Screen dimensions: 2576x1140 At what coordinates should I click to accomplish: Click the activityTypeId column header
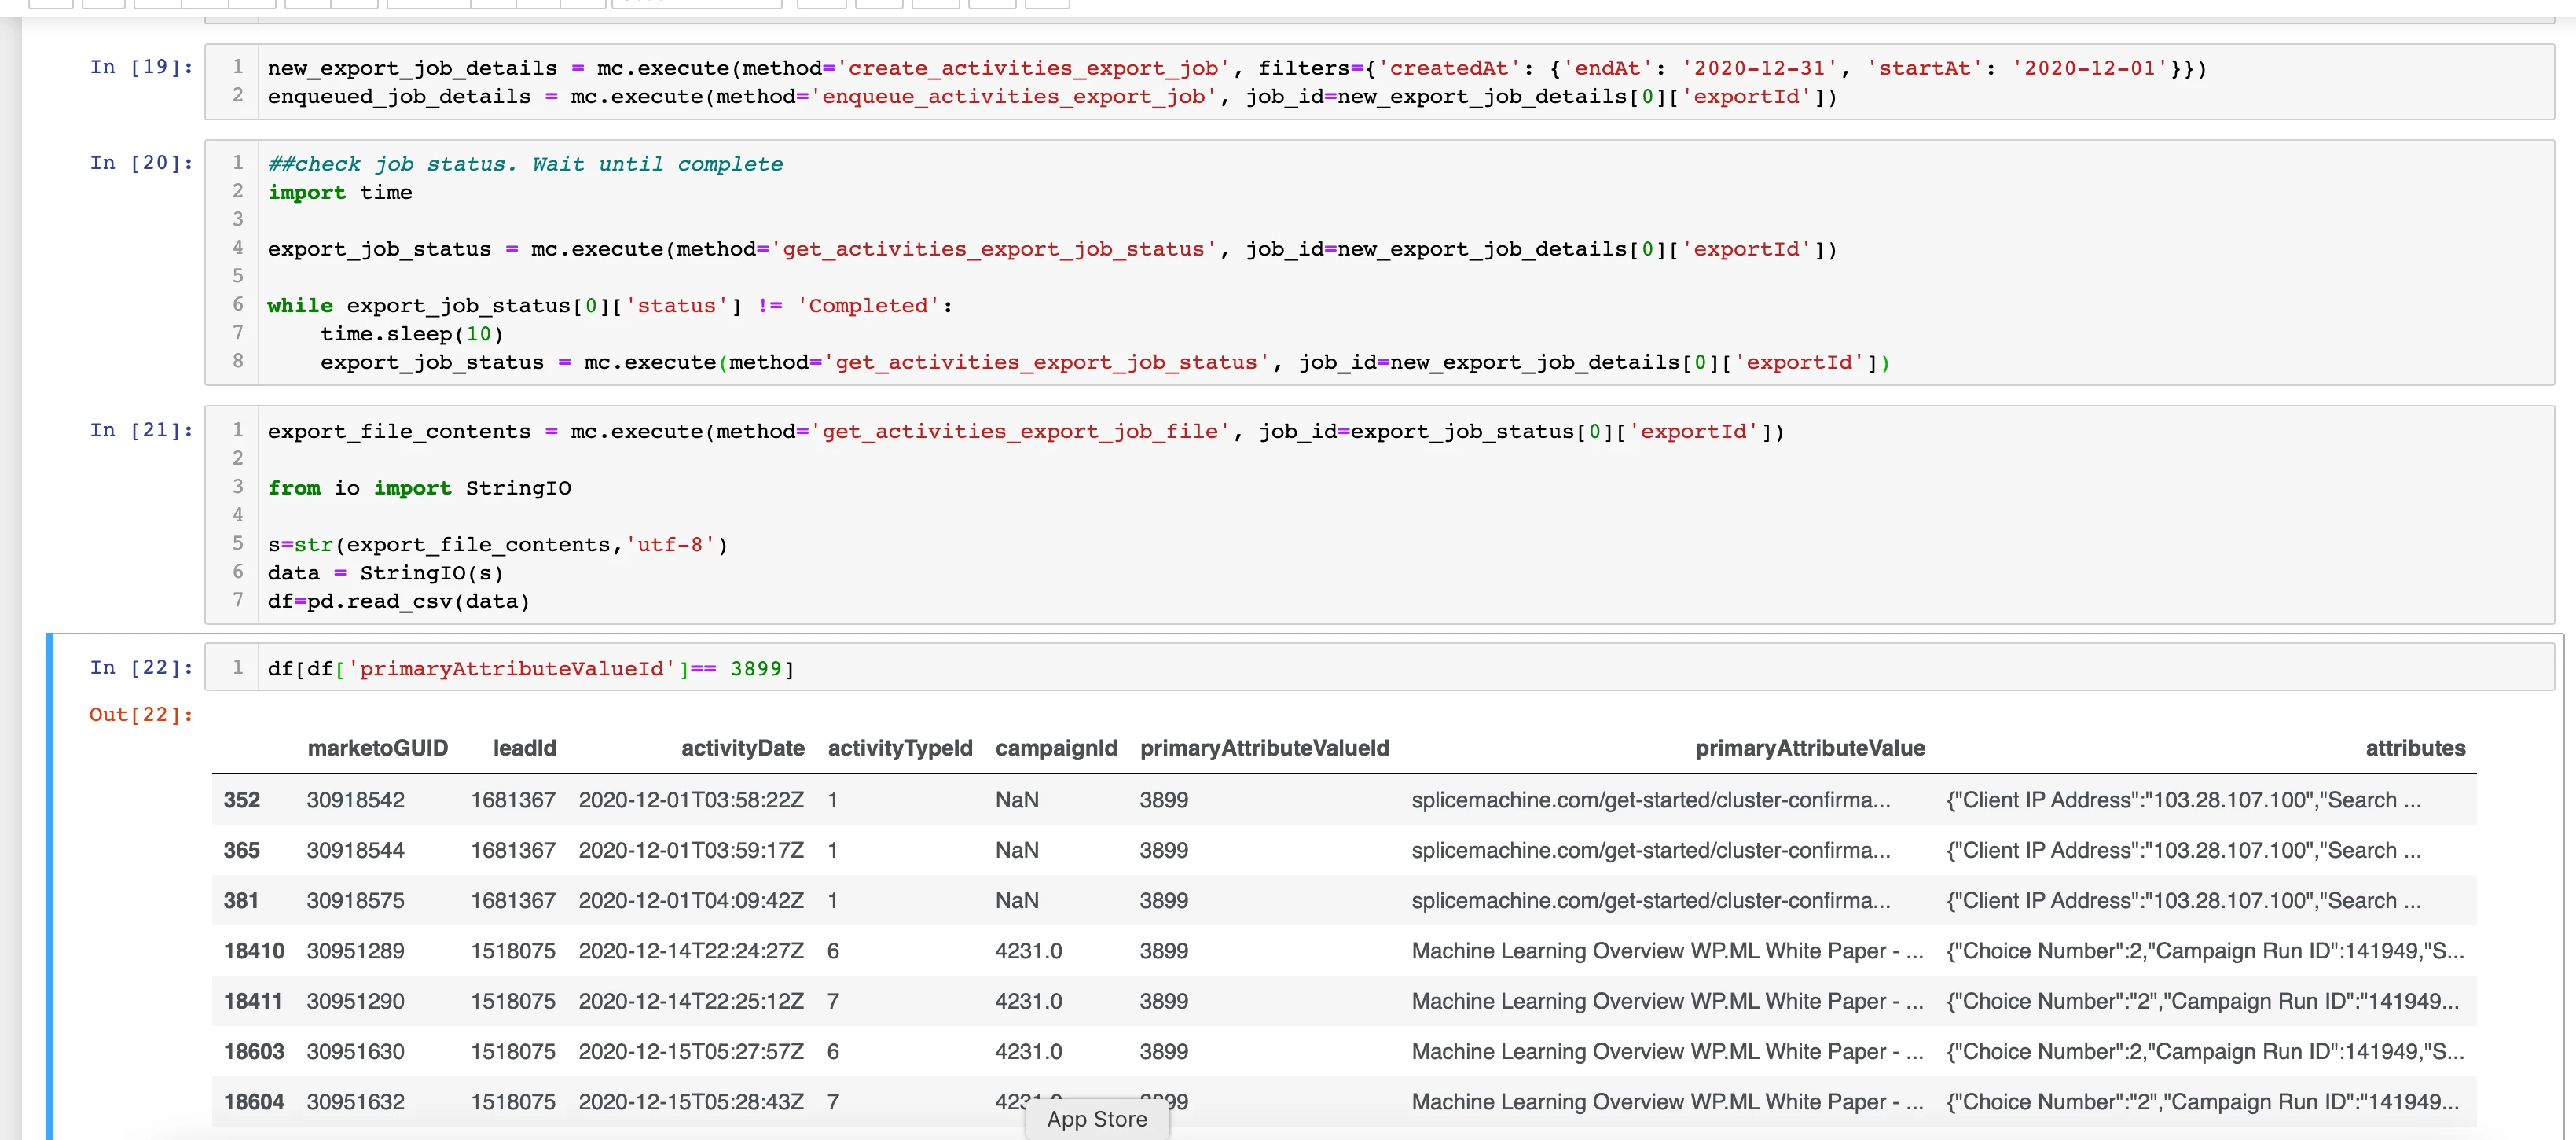coord(899,748)
